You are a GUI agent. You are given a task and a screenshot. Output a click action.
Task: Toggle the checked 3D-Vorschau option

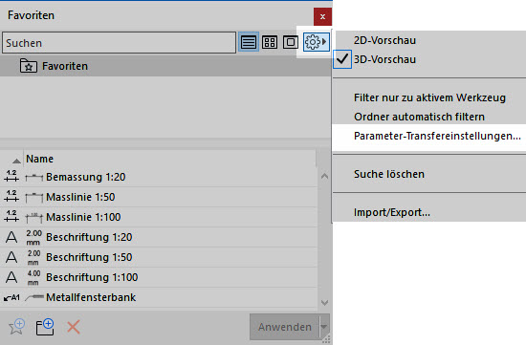pyautogui.click(x=384, y=59)
